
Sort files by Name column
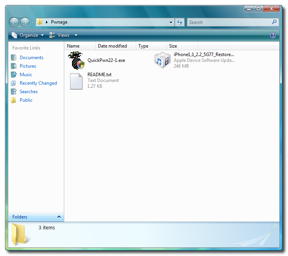pos(73,46)
